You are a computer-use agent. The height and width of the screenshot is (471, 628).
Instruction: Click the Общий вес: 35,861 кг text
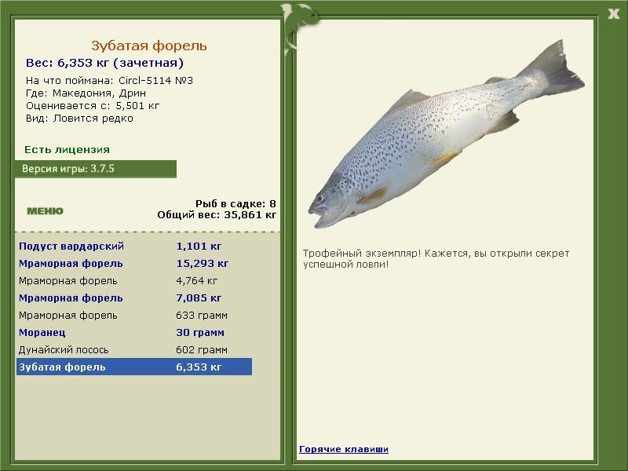(x=217, y=215)
